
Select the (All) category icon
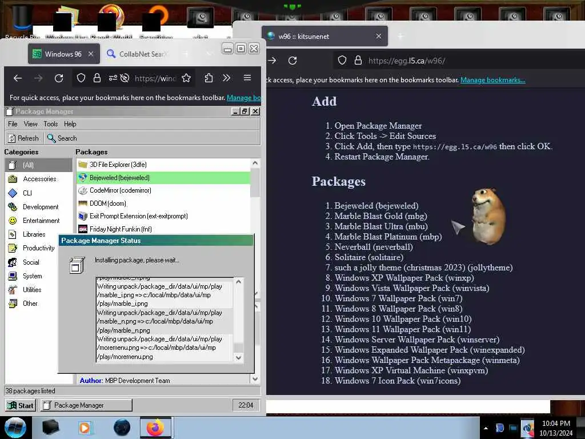(13, 165)
